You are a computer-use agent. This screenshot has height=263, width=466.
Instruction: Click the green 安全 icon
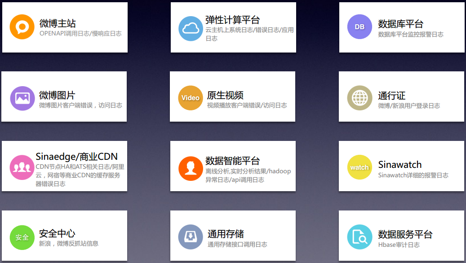tap(22, 237)
